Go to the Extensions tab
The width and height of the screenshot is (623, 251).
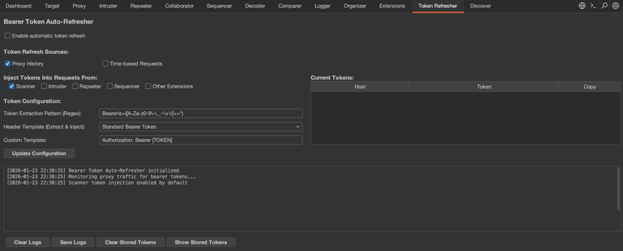point(392,5)
